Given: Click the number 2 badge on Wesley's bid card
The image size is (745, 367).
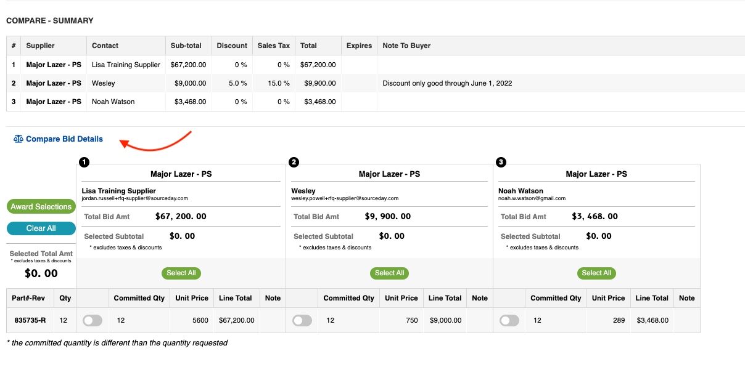Looking at the screenshot, I should [x=294, y=162].
